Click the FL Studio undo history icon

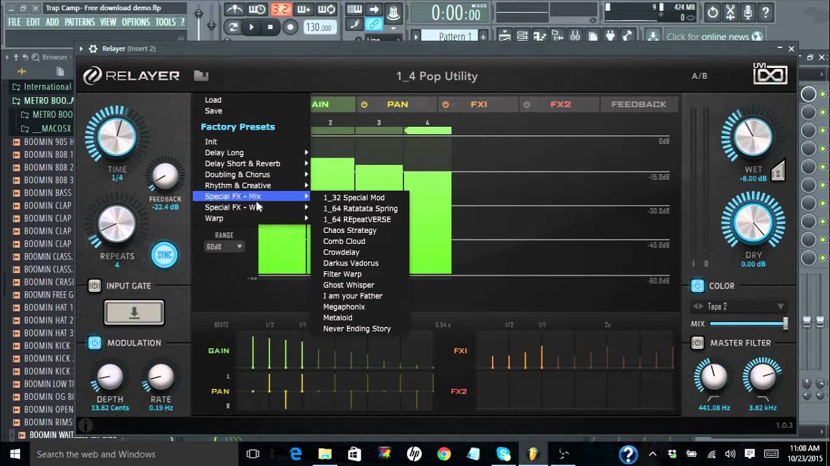pyautogui.click(x=713, y=12)
